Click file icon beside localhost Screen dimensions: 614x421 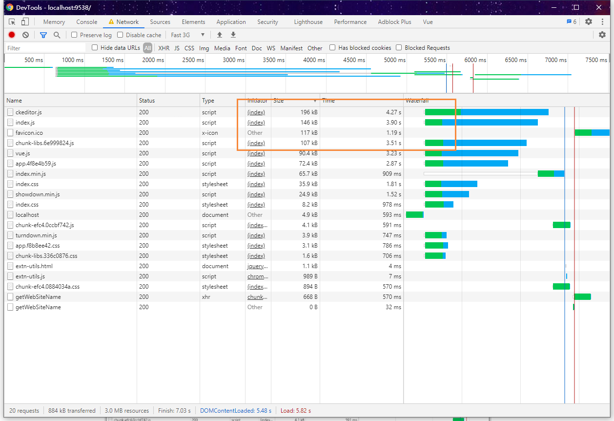pyautogui.click(x=11, y=215)
